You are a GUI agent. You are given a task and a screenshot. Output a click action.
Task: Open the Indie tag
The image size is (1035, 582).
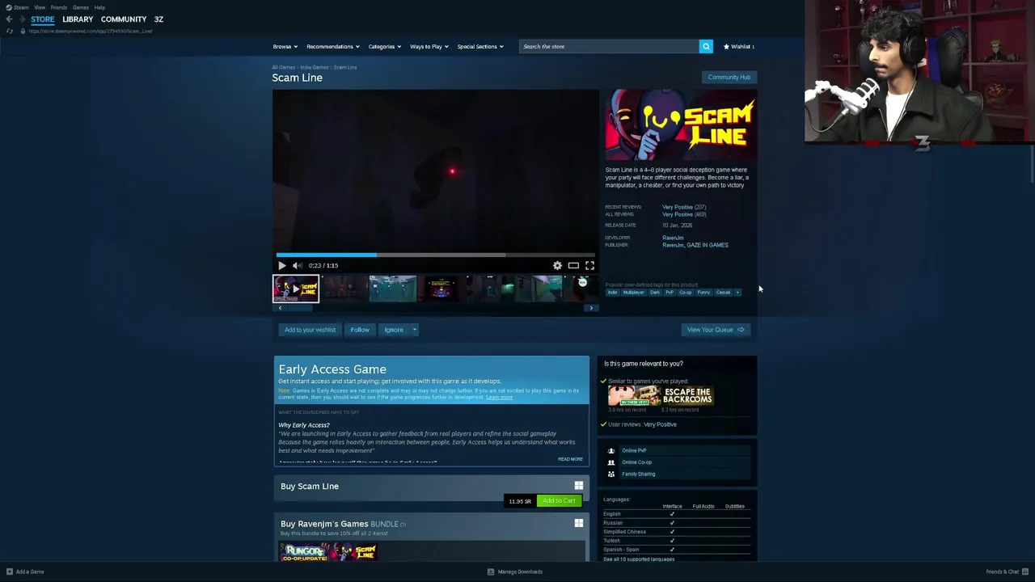point(612,293)
